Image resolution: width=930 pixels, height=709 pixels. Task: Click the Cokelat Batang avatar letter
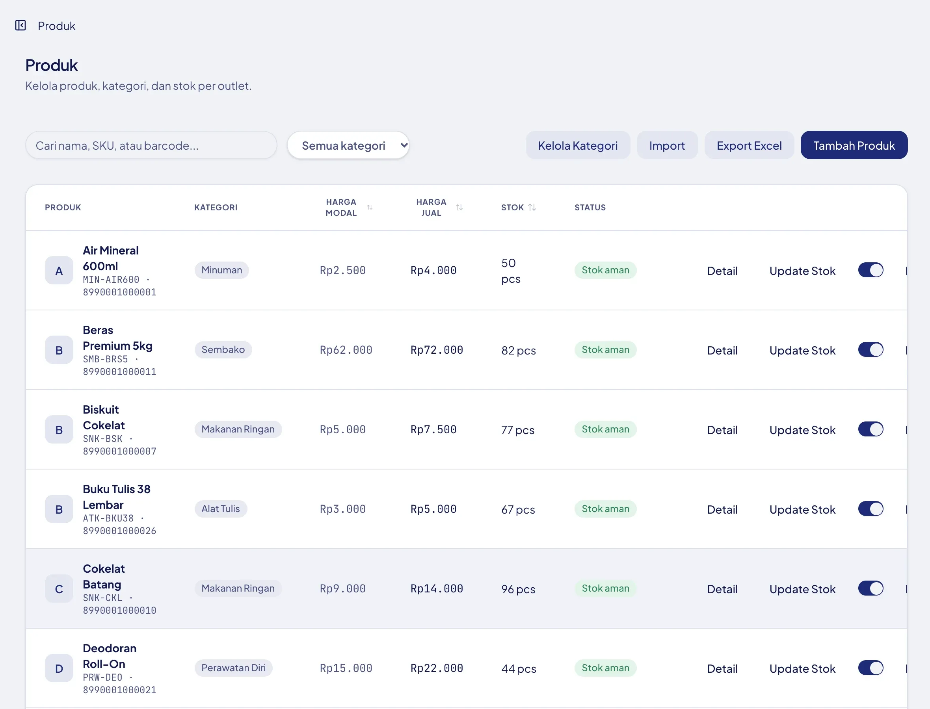pyautogui.click(x=59, y=589)
